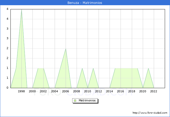Image resolution: width=170 pixels, height=117 pixels.
Task: Select the 2018 x-axis label
Action: click(132, 91)
